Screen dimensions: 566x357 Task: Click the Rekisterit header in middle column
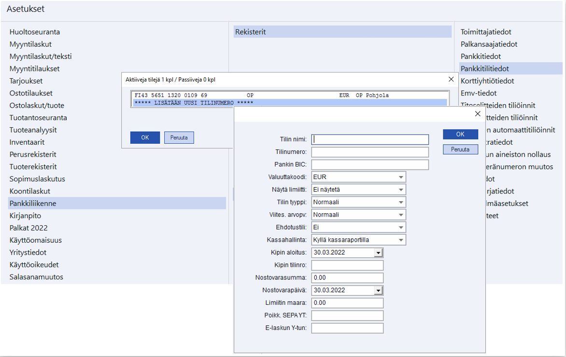342,32
